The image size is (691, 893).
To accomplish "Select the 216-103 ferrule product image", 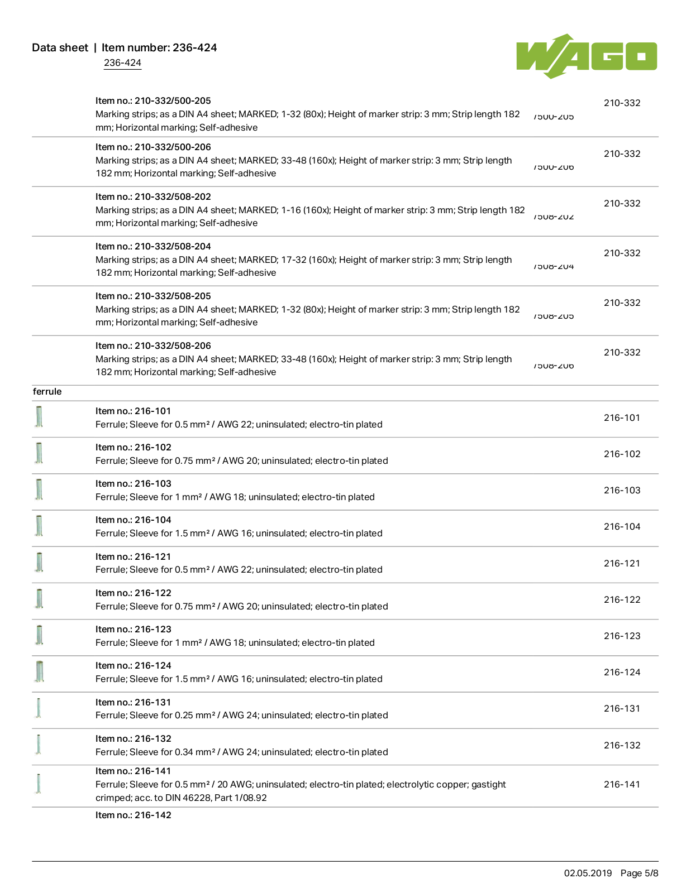I will tap(39, 489).
